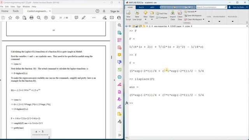The height and width of the screenshot is (140, 249).
Task: Go forward in MATLAB folder navigation
Action: click(x=130, y=26)
